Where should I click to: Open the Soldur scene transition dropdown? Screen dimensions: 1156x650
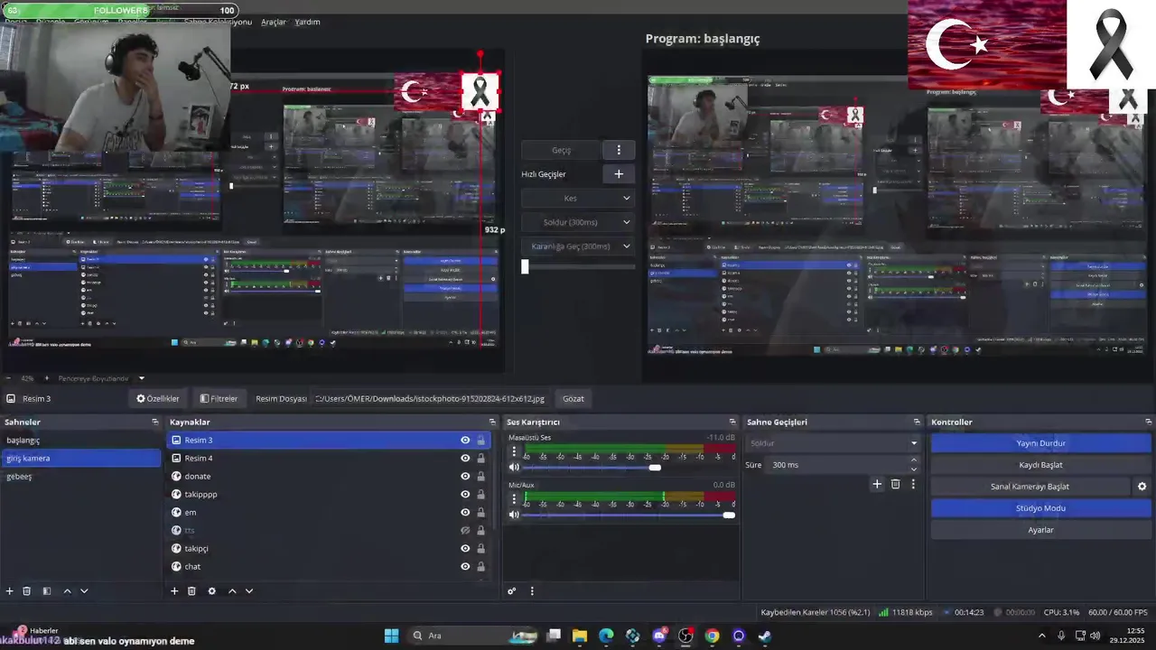pos(833,443)
